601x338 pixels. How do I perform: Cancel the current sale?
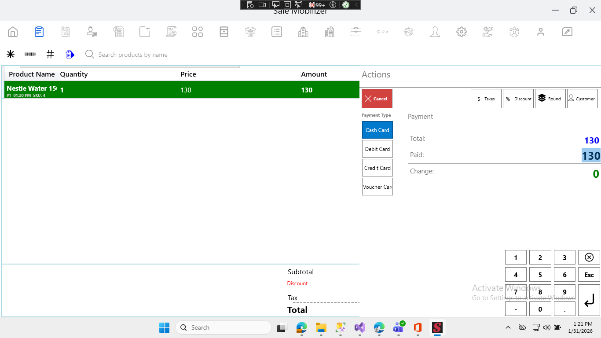click(x=377, y=98)
